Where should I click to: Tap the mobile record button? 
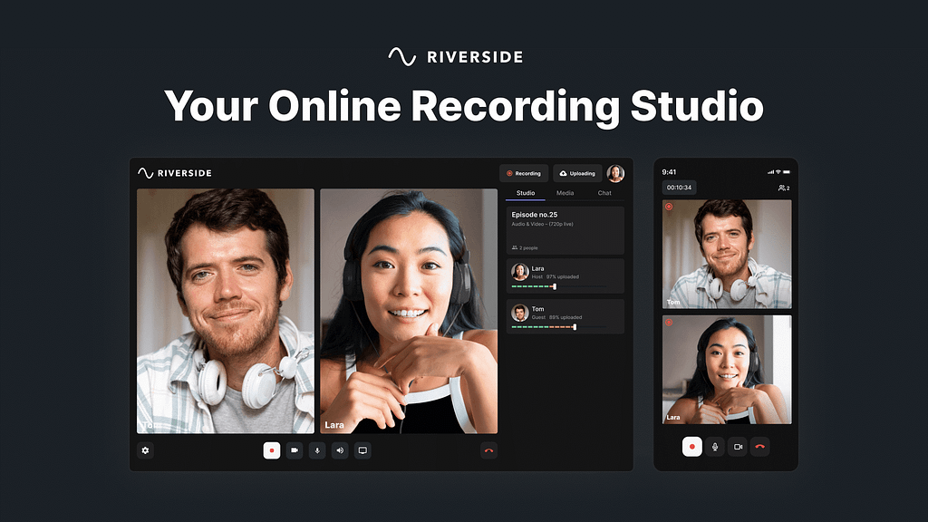pyautogui.click(x=692, y=446)
